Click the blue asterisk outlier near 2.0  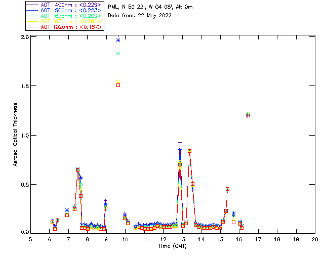118,40
